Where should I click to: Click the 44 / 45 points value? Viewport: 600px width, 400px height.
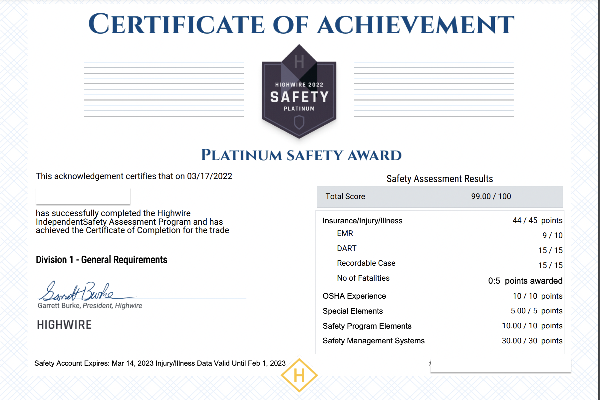(537, 220)
